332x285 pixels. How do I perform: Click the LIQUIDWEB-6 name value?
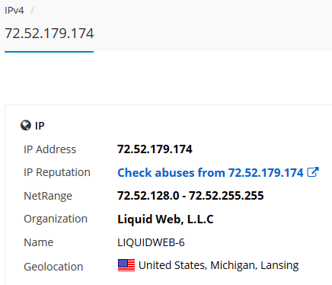point(151,242)
